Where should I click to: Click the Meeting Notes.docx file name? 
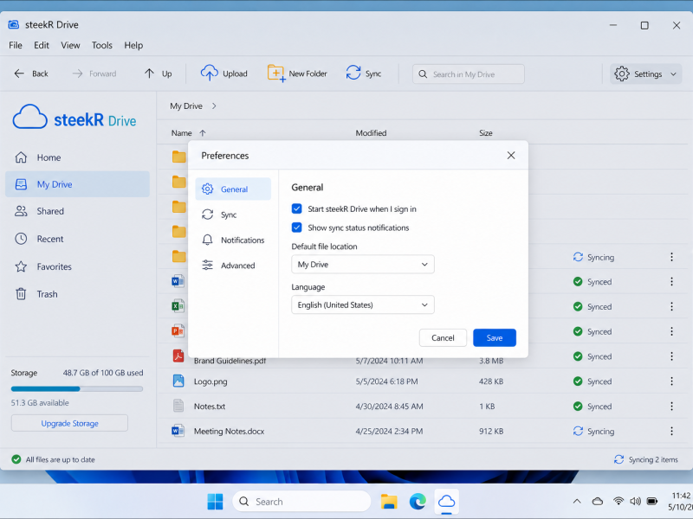pos(229,431)
